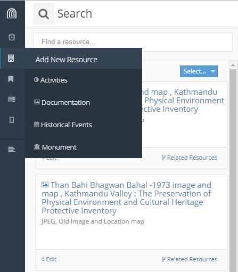Image resolution: width=238 pixels, height=272 pixels.
Task: Open Related Resources for Than Bahi result
Action: click(x=190, y=259)
